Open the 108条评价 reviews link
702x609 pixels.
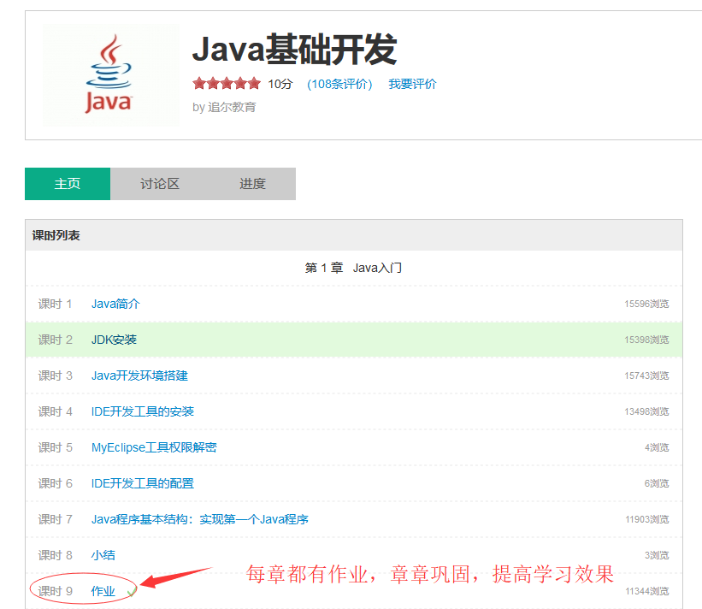339,84
